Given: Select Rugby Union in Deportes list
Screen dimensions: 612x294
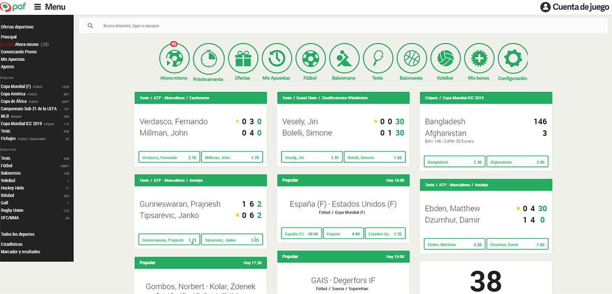Looking at the screenshot, I should pyautogui.click(x=35, y=210).
